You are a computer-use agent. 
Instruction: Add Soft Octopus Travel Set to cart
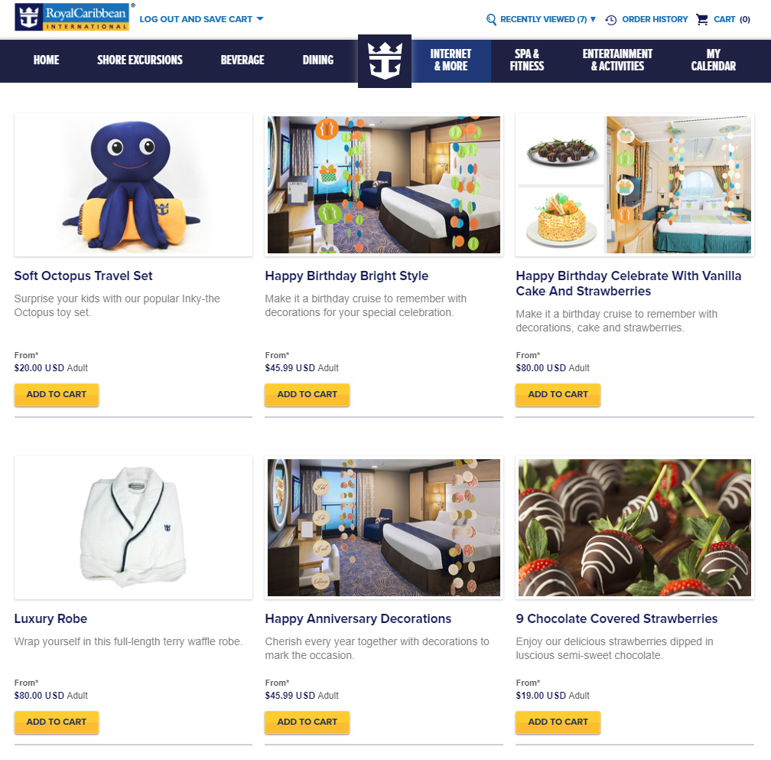point(57,394)
